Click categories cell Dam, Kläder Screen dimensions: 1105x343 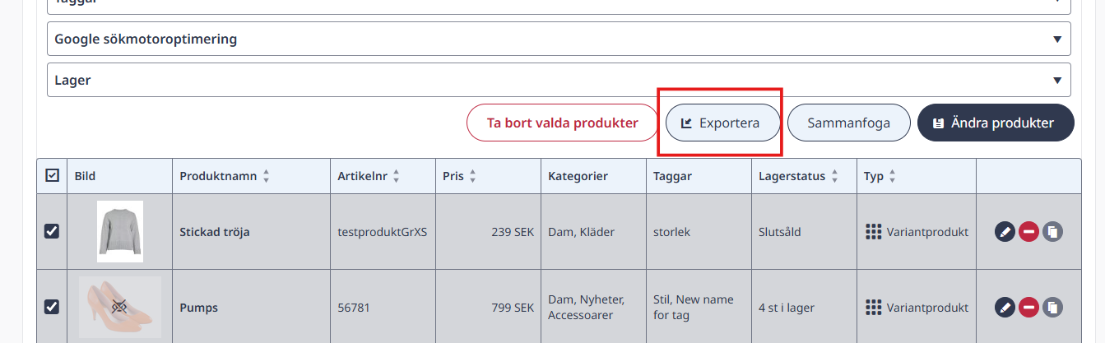pos(581,232)
